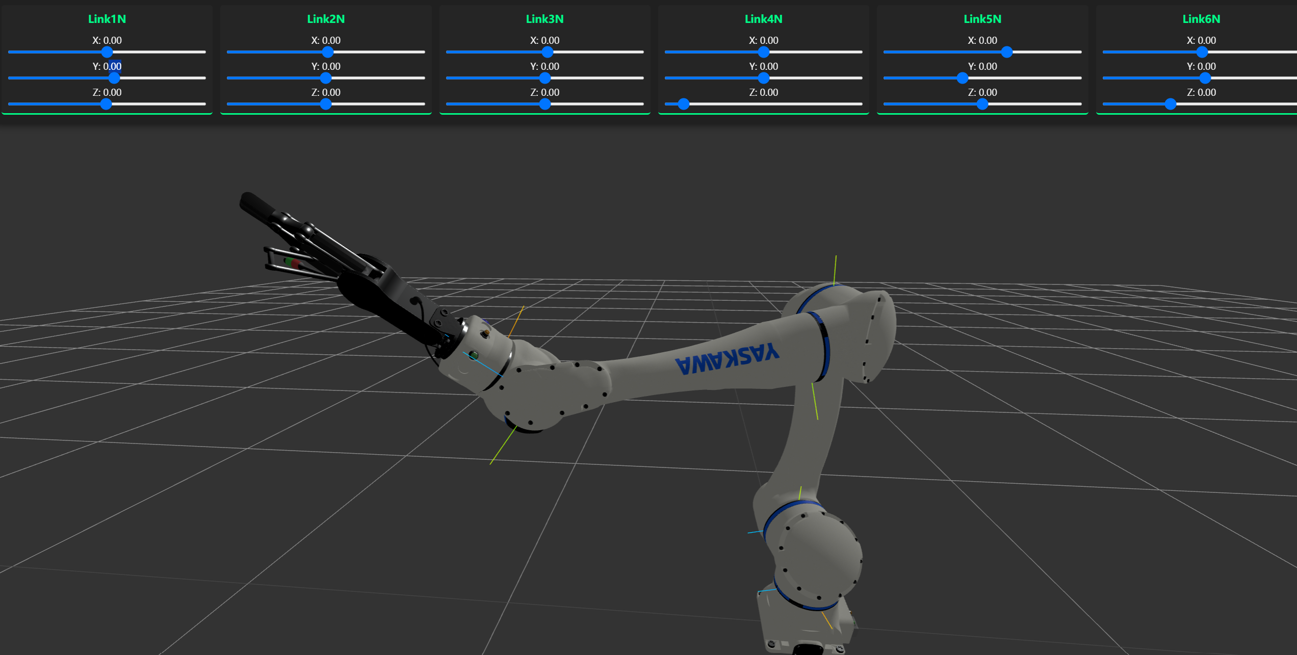The width and height of the screenshot is (1297, 655).
Task: Click the Link3N Y slider handle
Action: [x=544, y=78]
